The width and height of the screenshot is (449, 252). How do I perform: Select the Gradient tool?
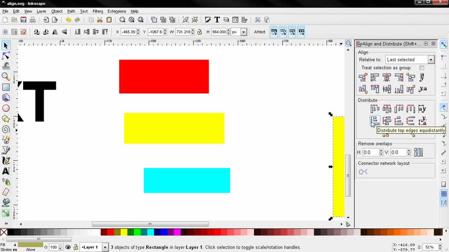6,213
